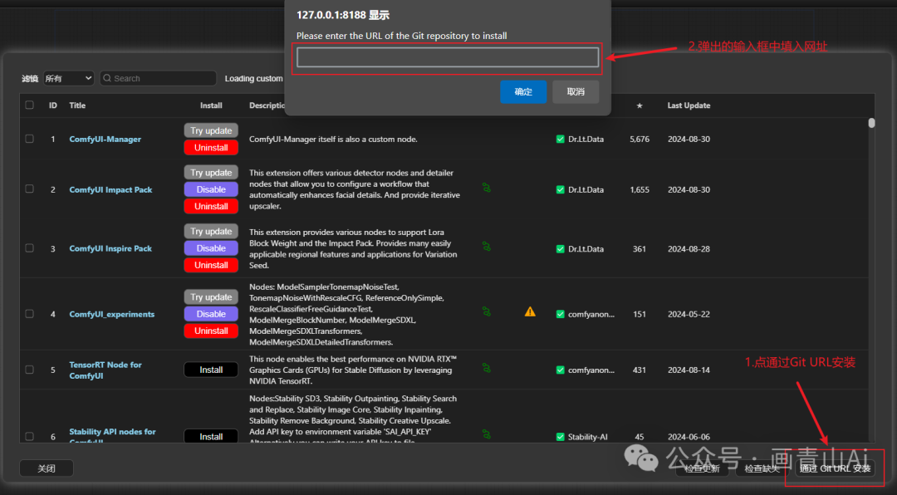Click the 2024-08-28 last update date

689,249
